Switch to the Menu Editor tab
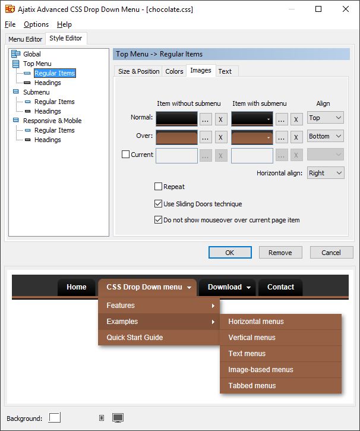Screen dimensions: 360x431 (26, 39)
